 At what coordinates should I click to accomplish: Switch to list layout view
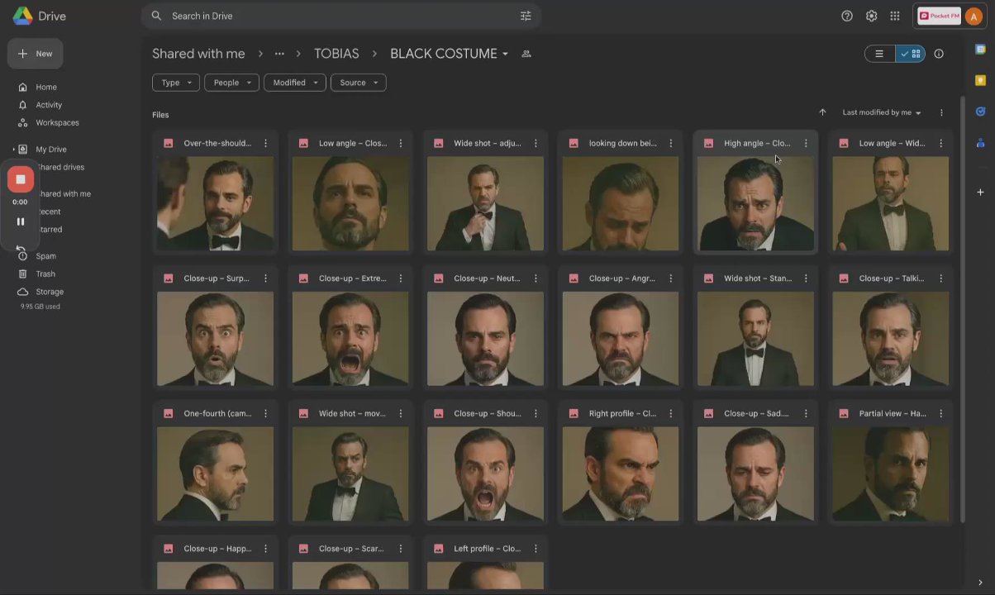(x=879, y=54)
